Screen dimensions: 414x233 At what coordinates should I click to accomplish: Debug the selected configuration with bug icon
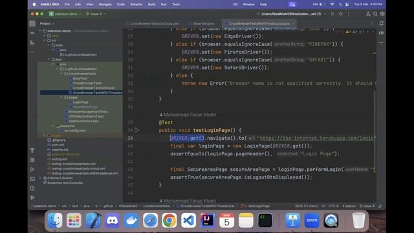click(341, 14)
